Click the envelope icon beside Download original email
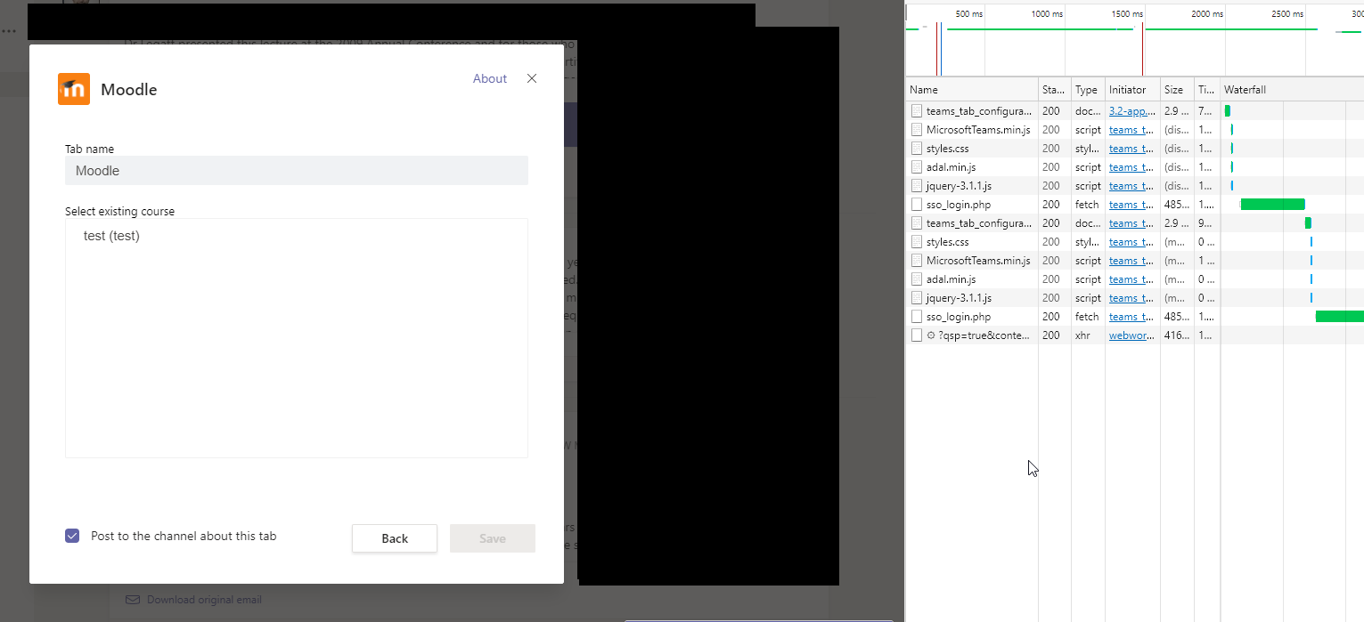This screenshot has width=1364, height=622. [133, 600]
